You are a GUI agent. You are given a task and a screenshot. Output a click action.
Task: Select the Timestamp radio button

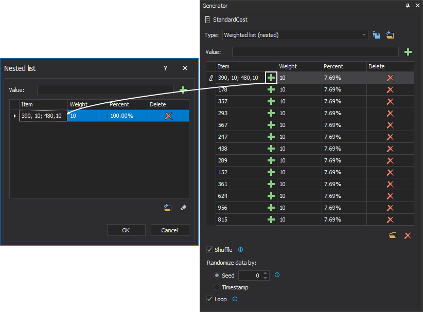[x=217, y=287]
